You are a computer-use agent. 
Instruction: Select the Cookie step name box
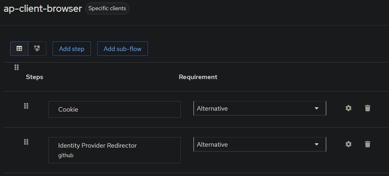pos(114,109)
